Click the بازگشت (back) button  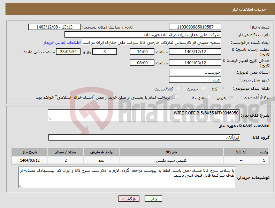coord(129,199)
